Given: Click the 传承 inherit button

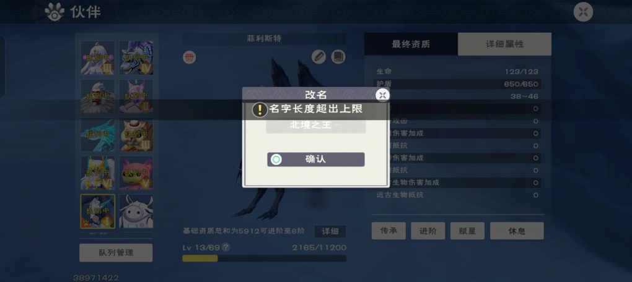Looking at the screenshot, I should click(x=388, y=231).
